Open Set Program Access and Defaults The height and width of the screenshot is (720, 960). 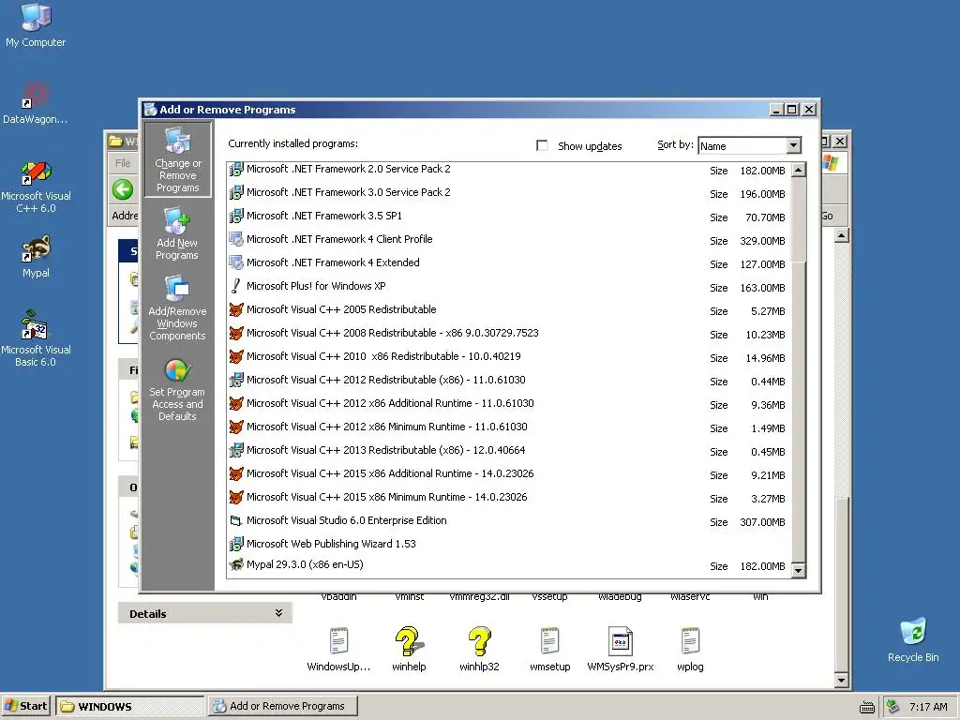(177, 388)
